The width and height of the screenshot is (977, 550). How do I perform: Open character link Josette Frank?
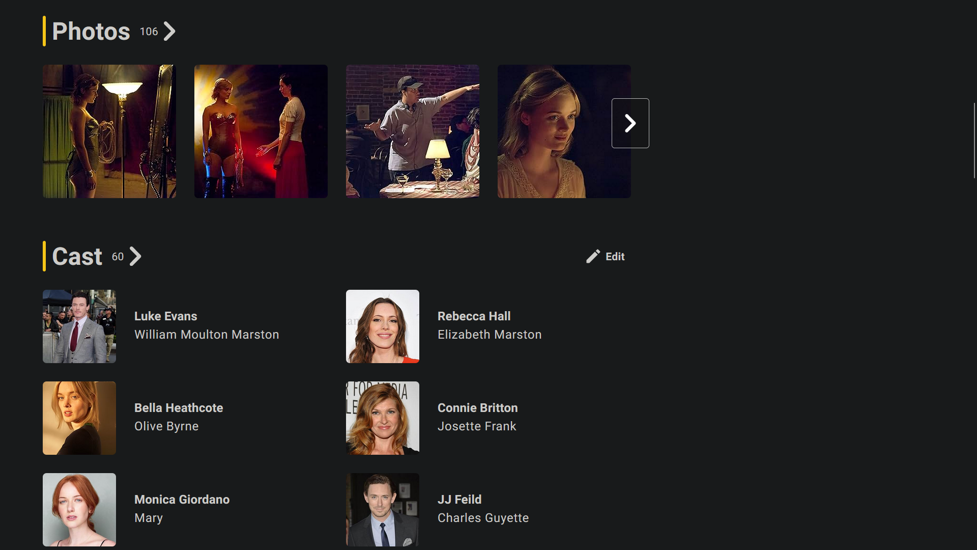477,426
